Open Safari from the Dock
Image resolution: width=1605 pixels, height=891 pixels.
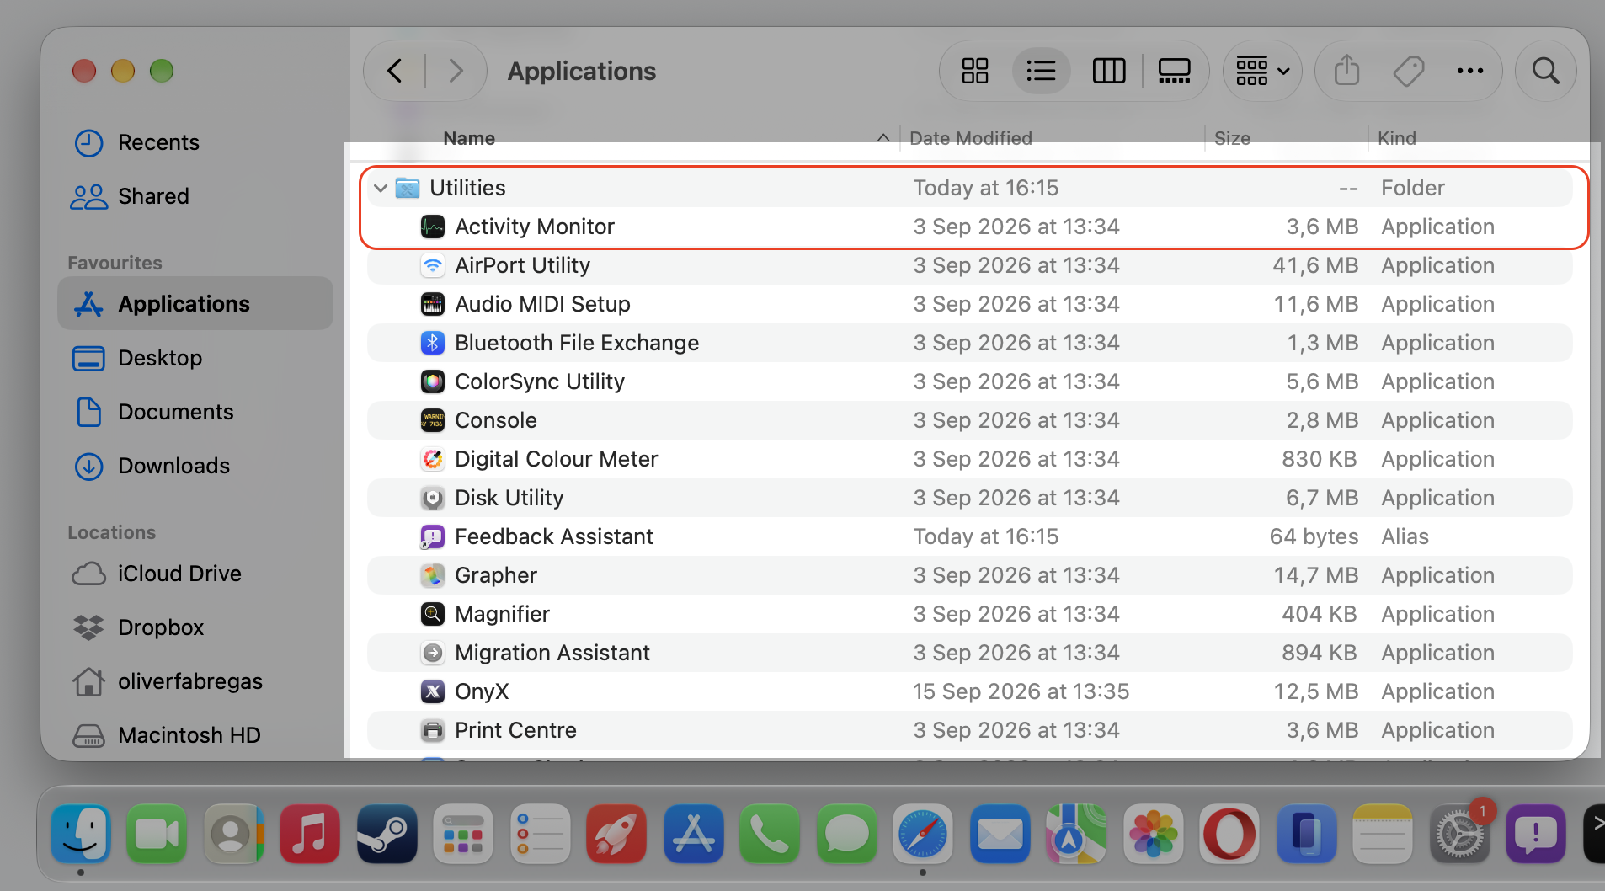[x=923, y=835]
